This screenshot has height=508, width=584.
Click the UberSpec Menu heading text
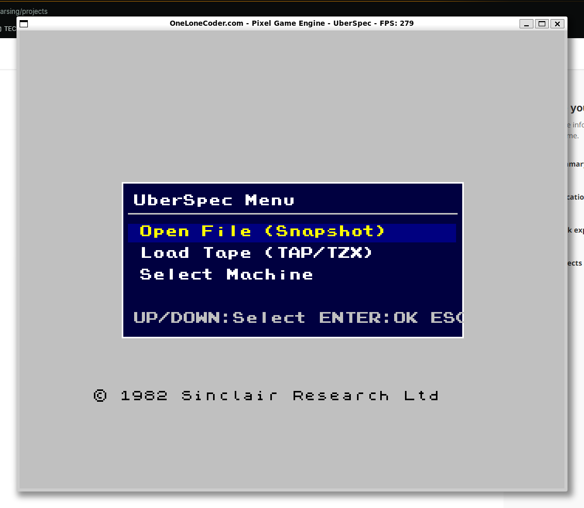(214, 201)
